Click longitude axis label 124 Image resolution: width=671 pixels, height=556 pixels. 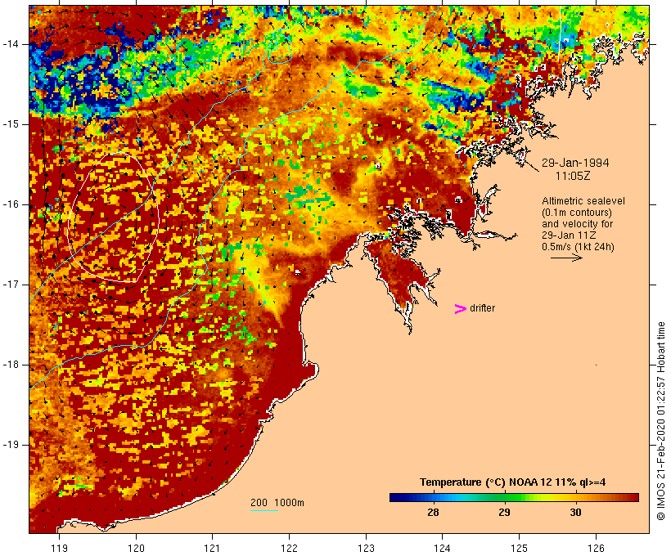coord(443,548)
